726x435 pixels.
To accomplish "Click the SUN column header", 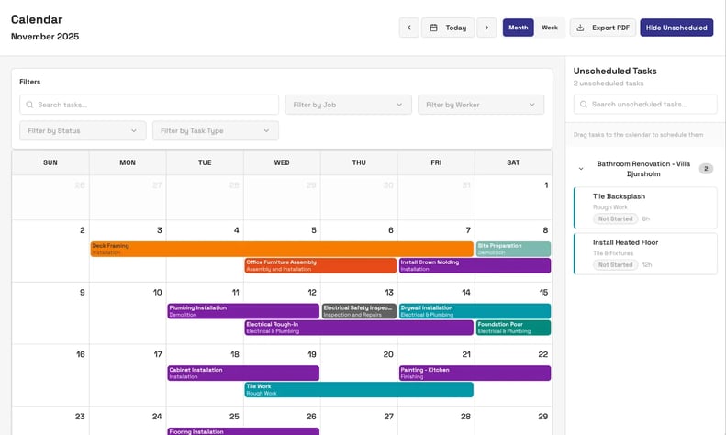I will (50, 162).
